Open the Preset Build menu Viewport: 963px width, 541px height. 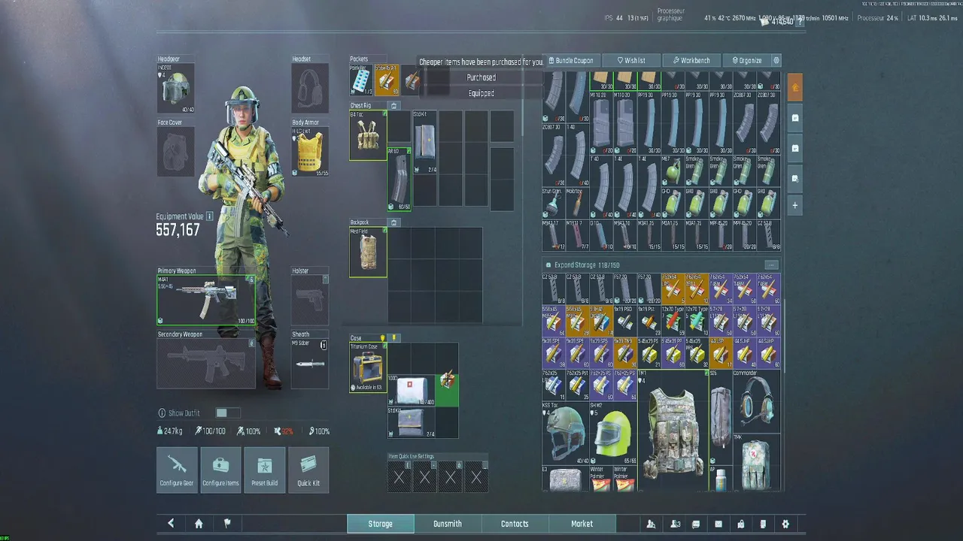[x=264, y=470]
